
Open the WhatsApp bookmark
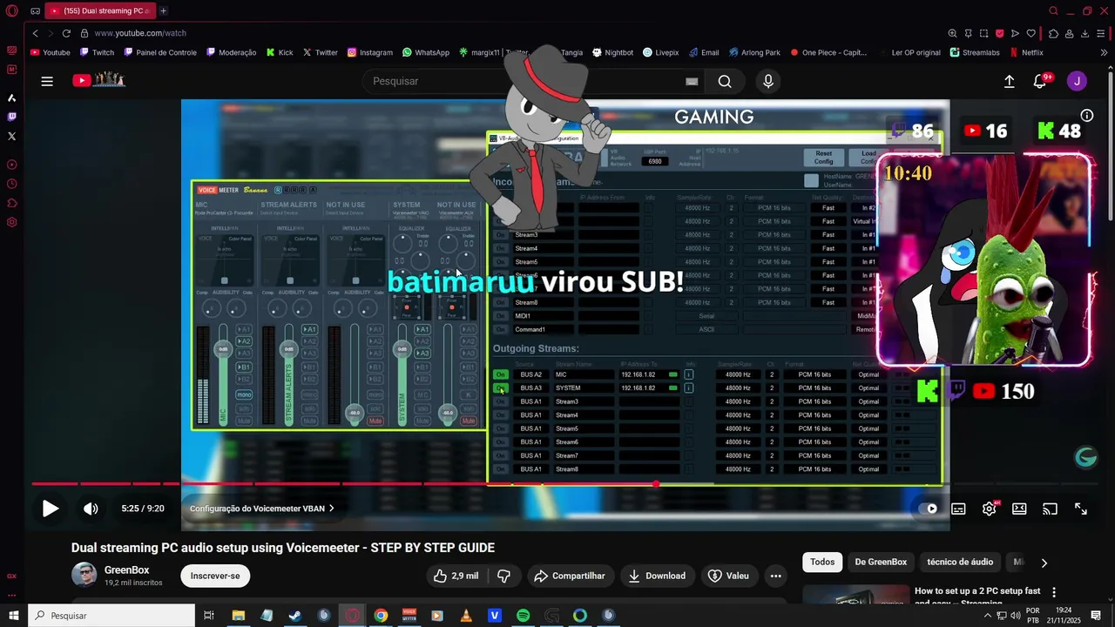pyautogui.click(x=425, y=52)
